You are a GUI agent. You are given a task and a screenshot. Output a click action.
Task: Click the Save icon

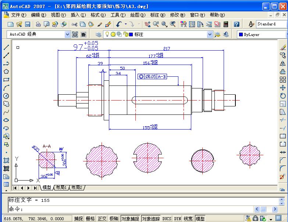pos(28,24)
